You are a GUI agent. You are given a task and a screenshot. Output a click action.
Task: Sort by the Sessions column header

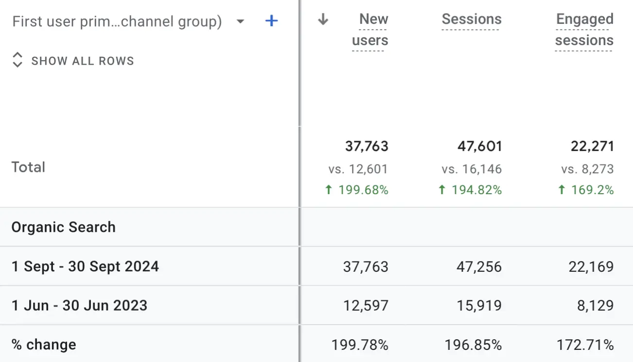point(472,19)
